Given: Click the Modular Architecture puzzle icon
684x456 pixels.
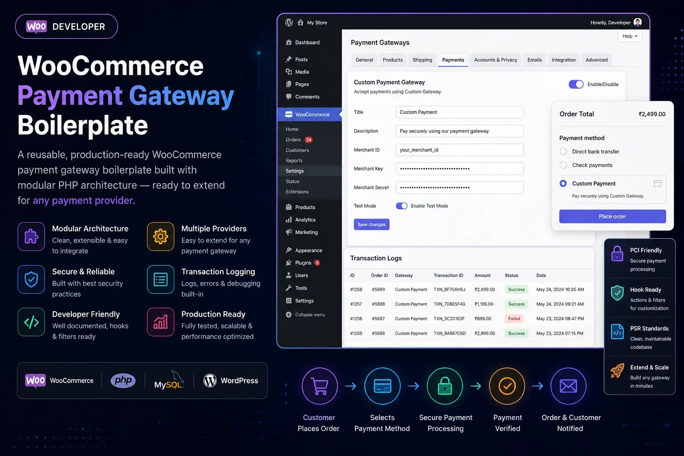Looking at the screenshot, I should point(31,236).
